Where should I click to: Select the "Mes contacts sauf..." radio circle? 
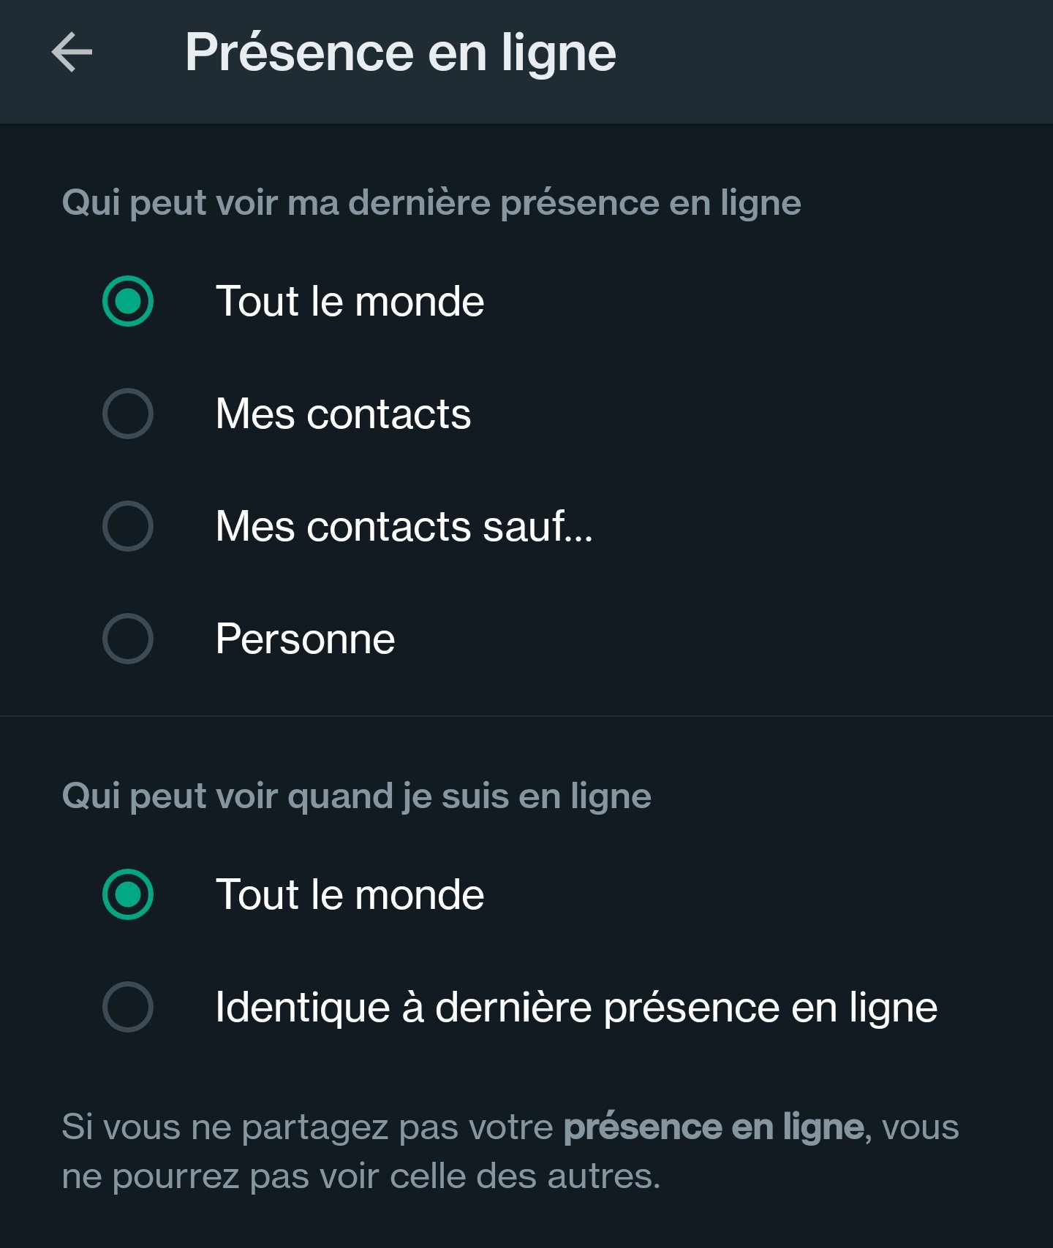[128, 526]
